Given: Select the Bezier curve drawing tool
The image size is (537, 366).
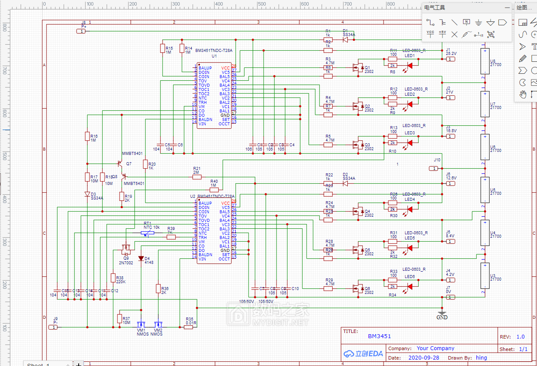Looking at the screenshot, I should [x=522, y=34].
